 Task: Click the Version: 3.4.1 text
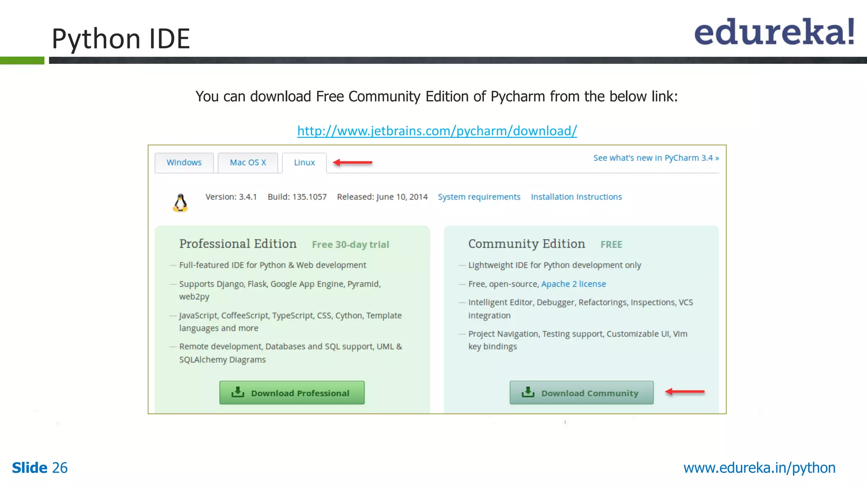(x=231, y=197)
